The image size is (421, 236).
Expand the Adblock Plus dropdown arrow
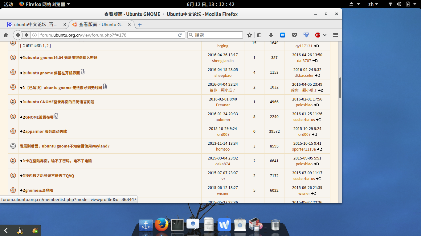(x=325, y=35)
